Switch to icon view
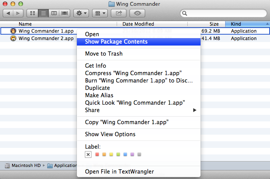 click(x=32, y=13)
